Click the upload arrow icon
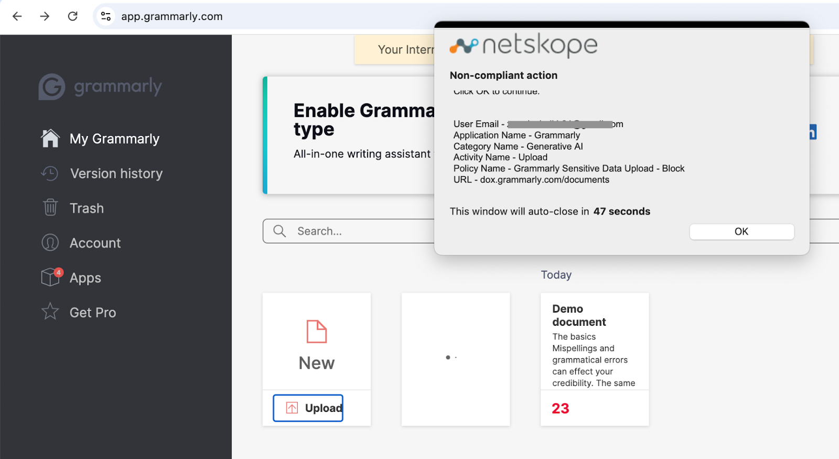The width and height of the screenshot is (839, 459). click(292, 408)
